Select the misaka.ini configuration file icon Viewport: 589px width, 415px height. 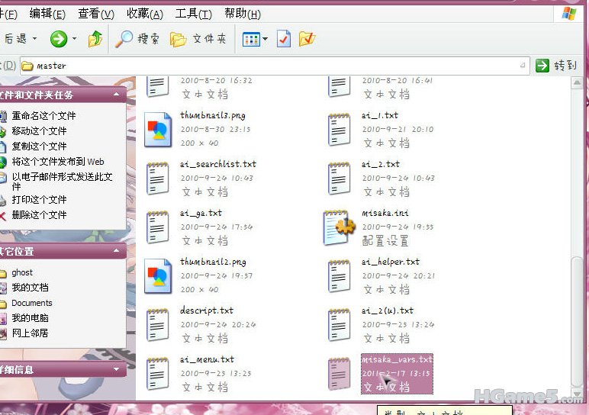(x=339, y=227)
